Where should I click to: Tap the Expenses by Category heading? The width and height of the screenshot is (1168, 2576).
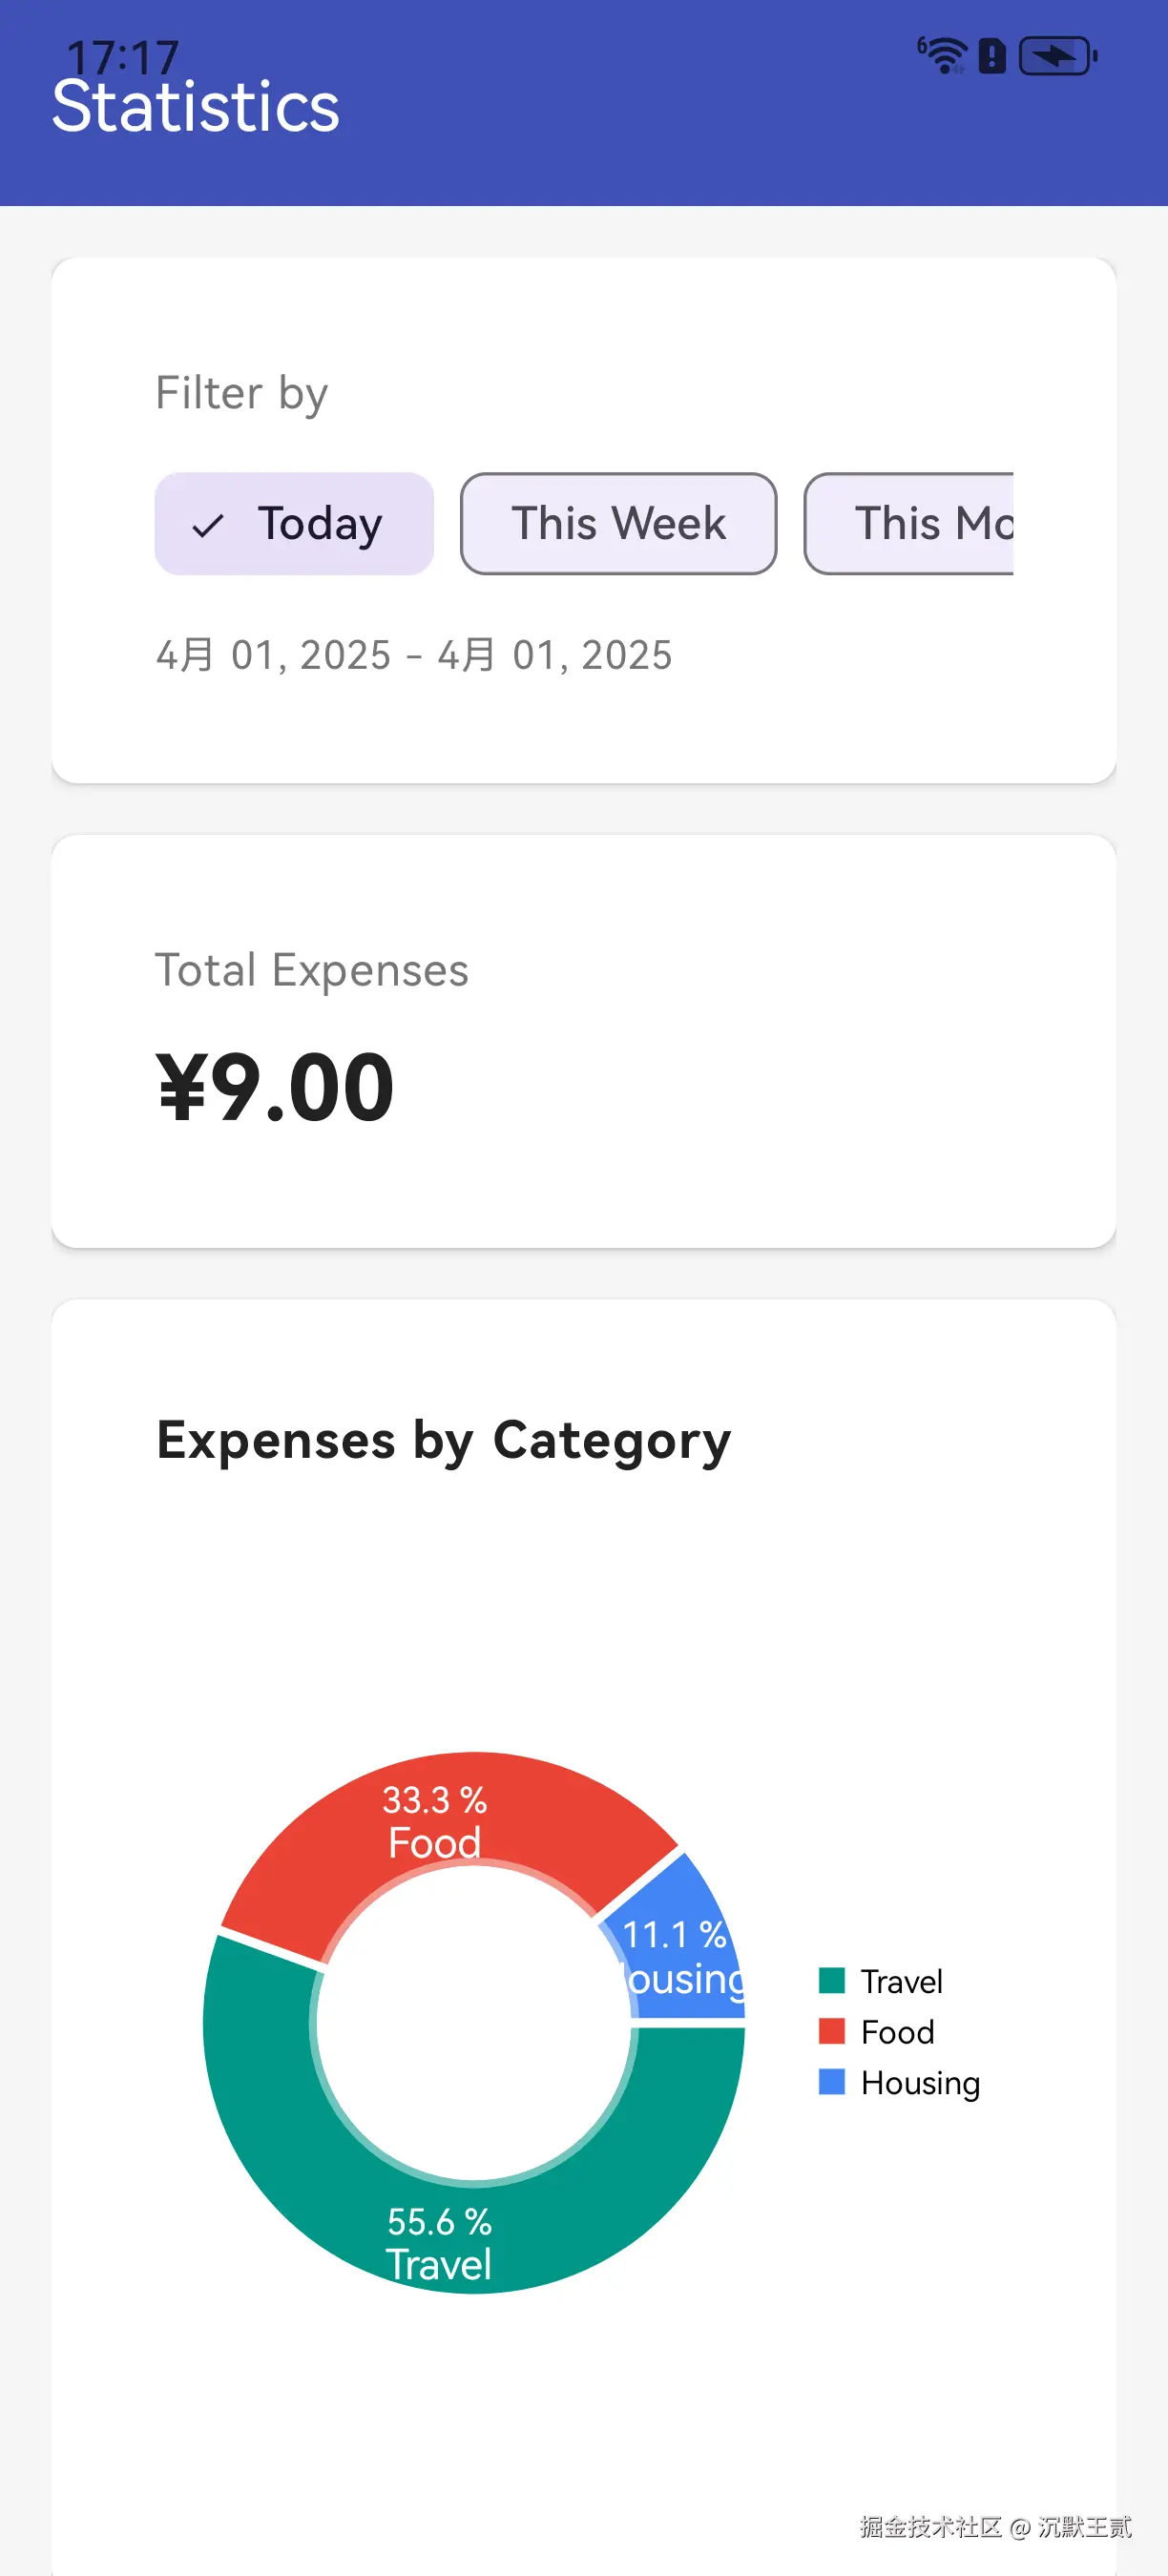444,1441
